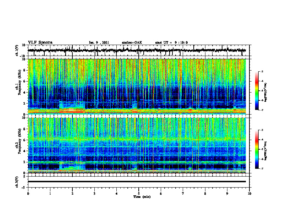The image size is (281, 217).
Task: Click the "Time (min)" x-axis label
Action: (142, 197)
